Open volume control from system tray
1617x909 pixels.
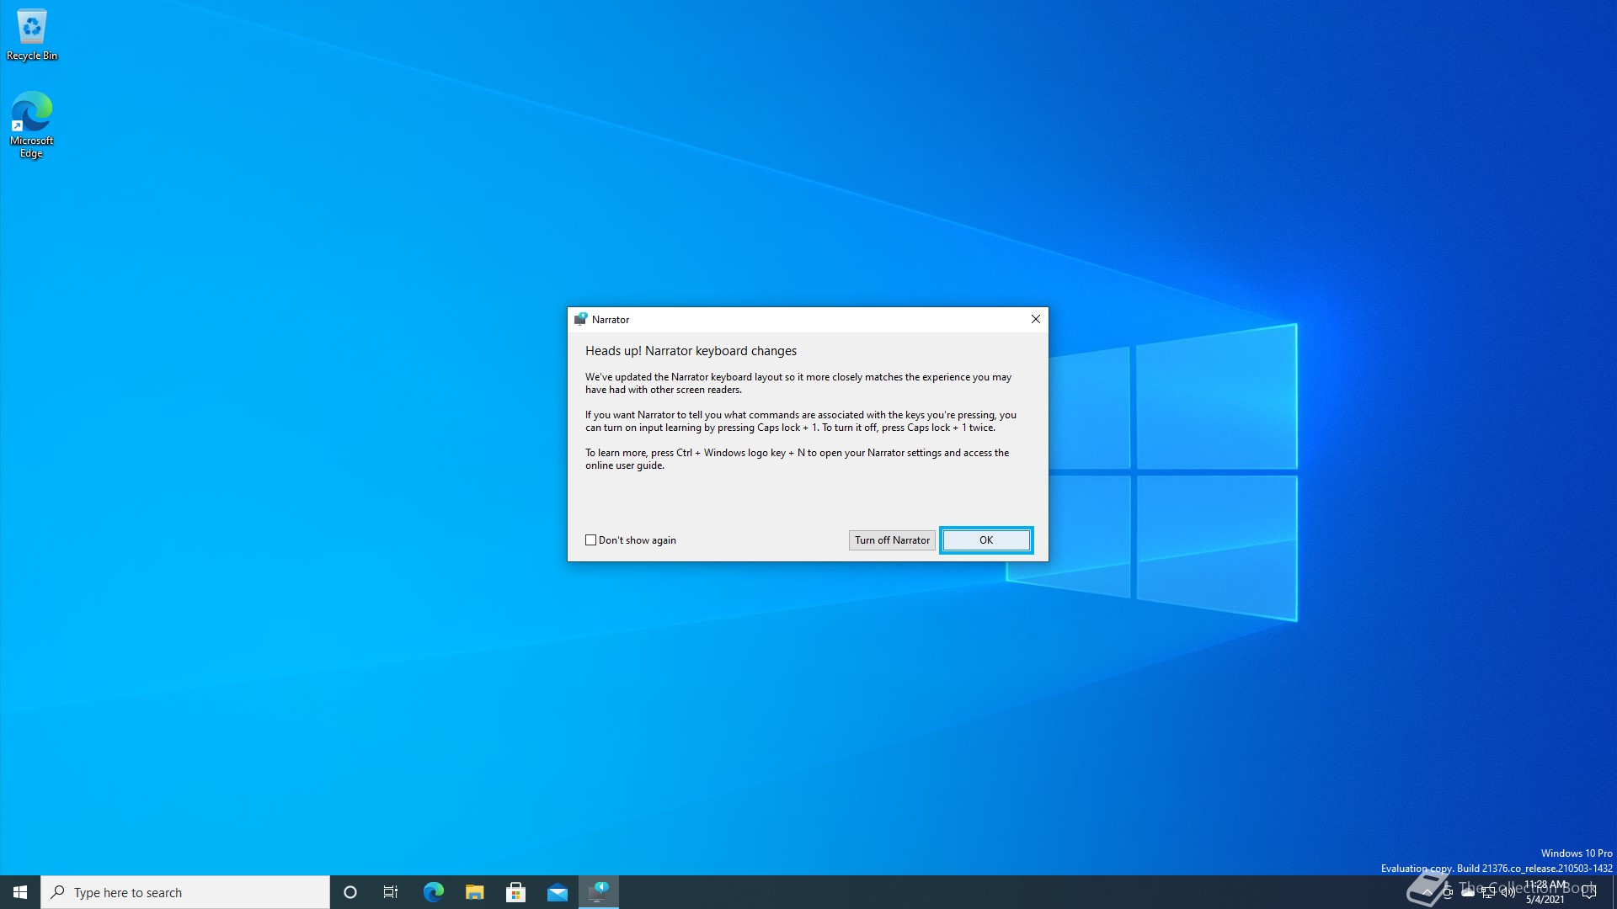pyautogui.click(x=1508, y=892)
